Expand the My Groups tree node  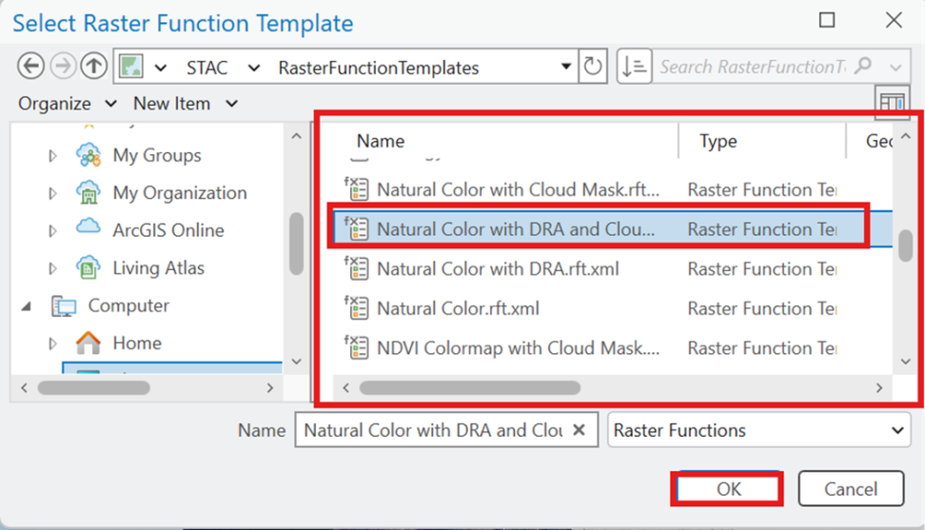click(x=52, y=156)
